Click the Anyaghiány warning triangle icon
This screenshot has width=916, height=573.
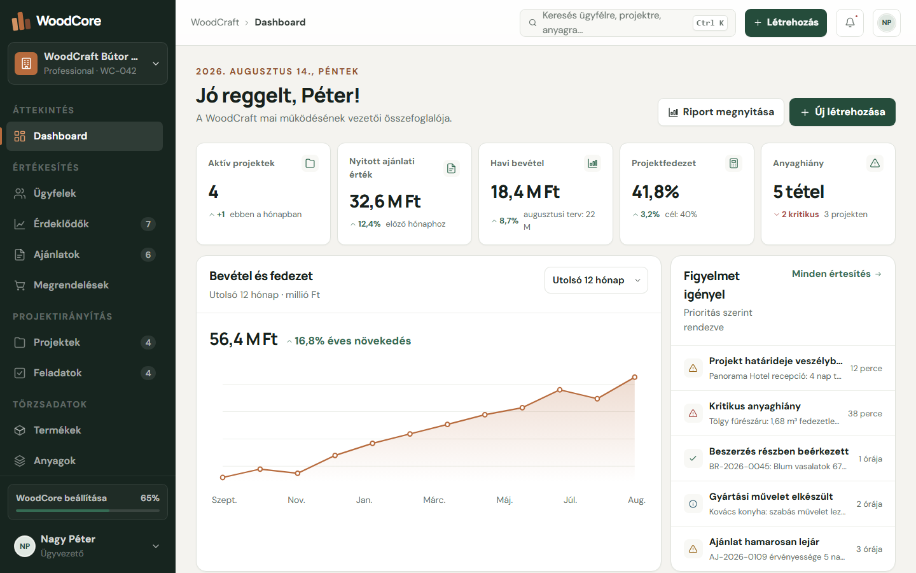pyautogui.click(x=875, y=164)
